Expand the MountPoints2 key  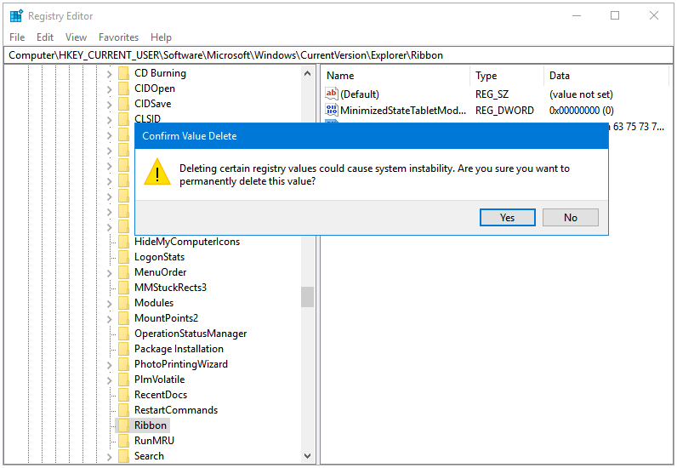tap(109, 319)
